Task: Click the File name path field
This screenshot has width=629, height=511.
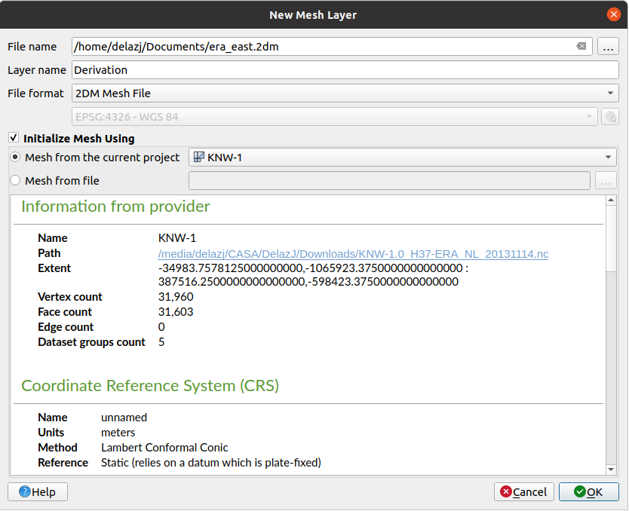Action: click(x=323, y=47)
